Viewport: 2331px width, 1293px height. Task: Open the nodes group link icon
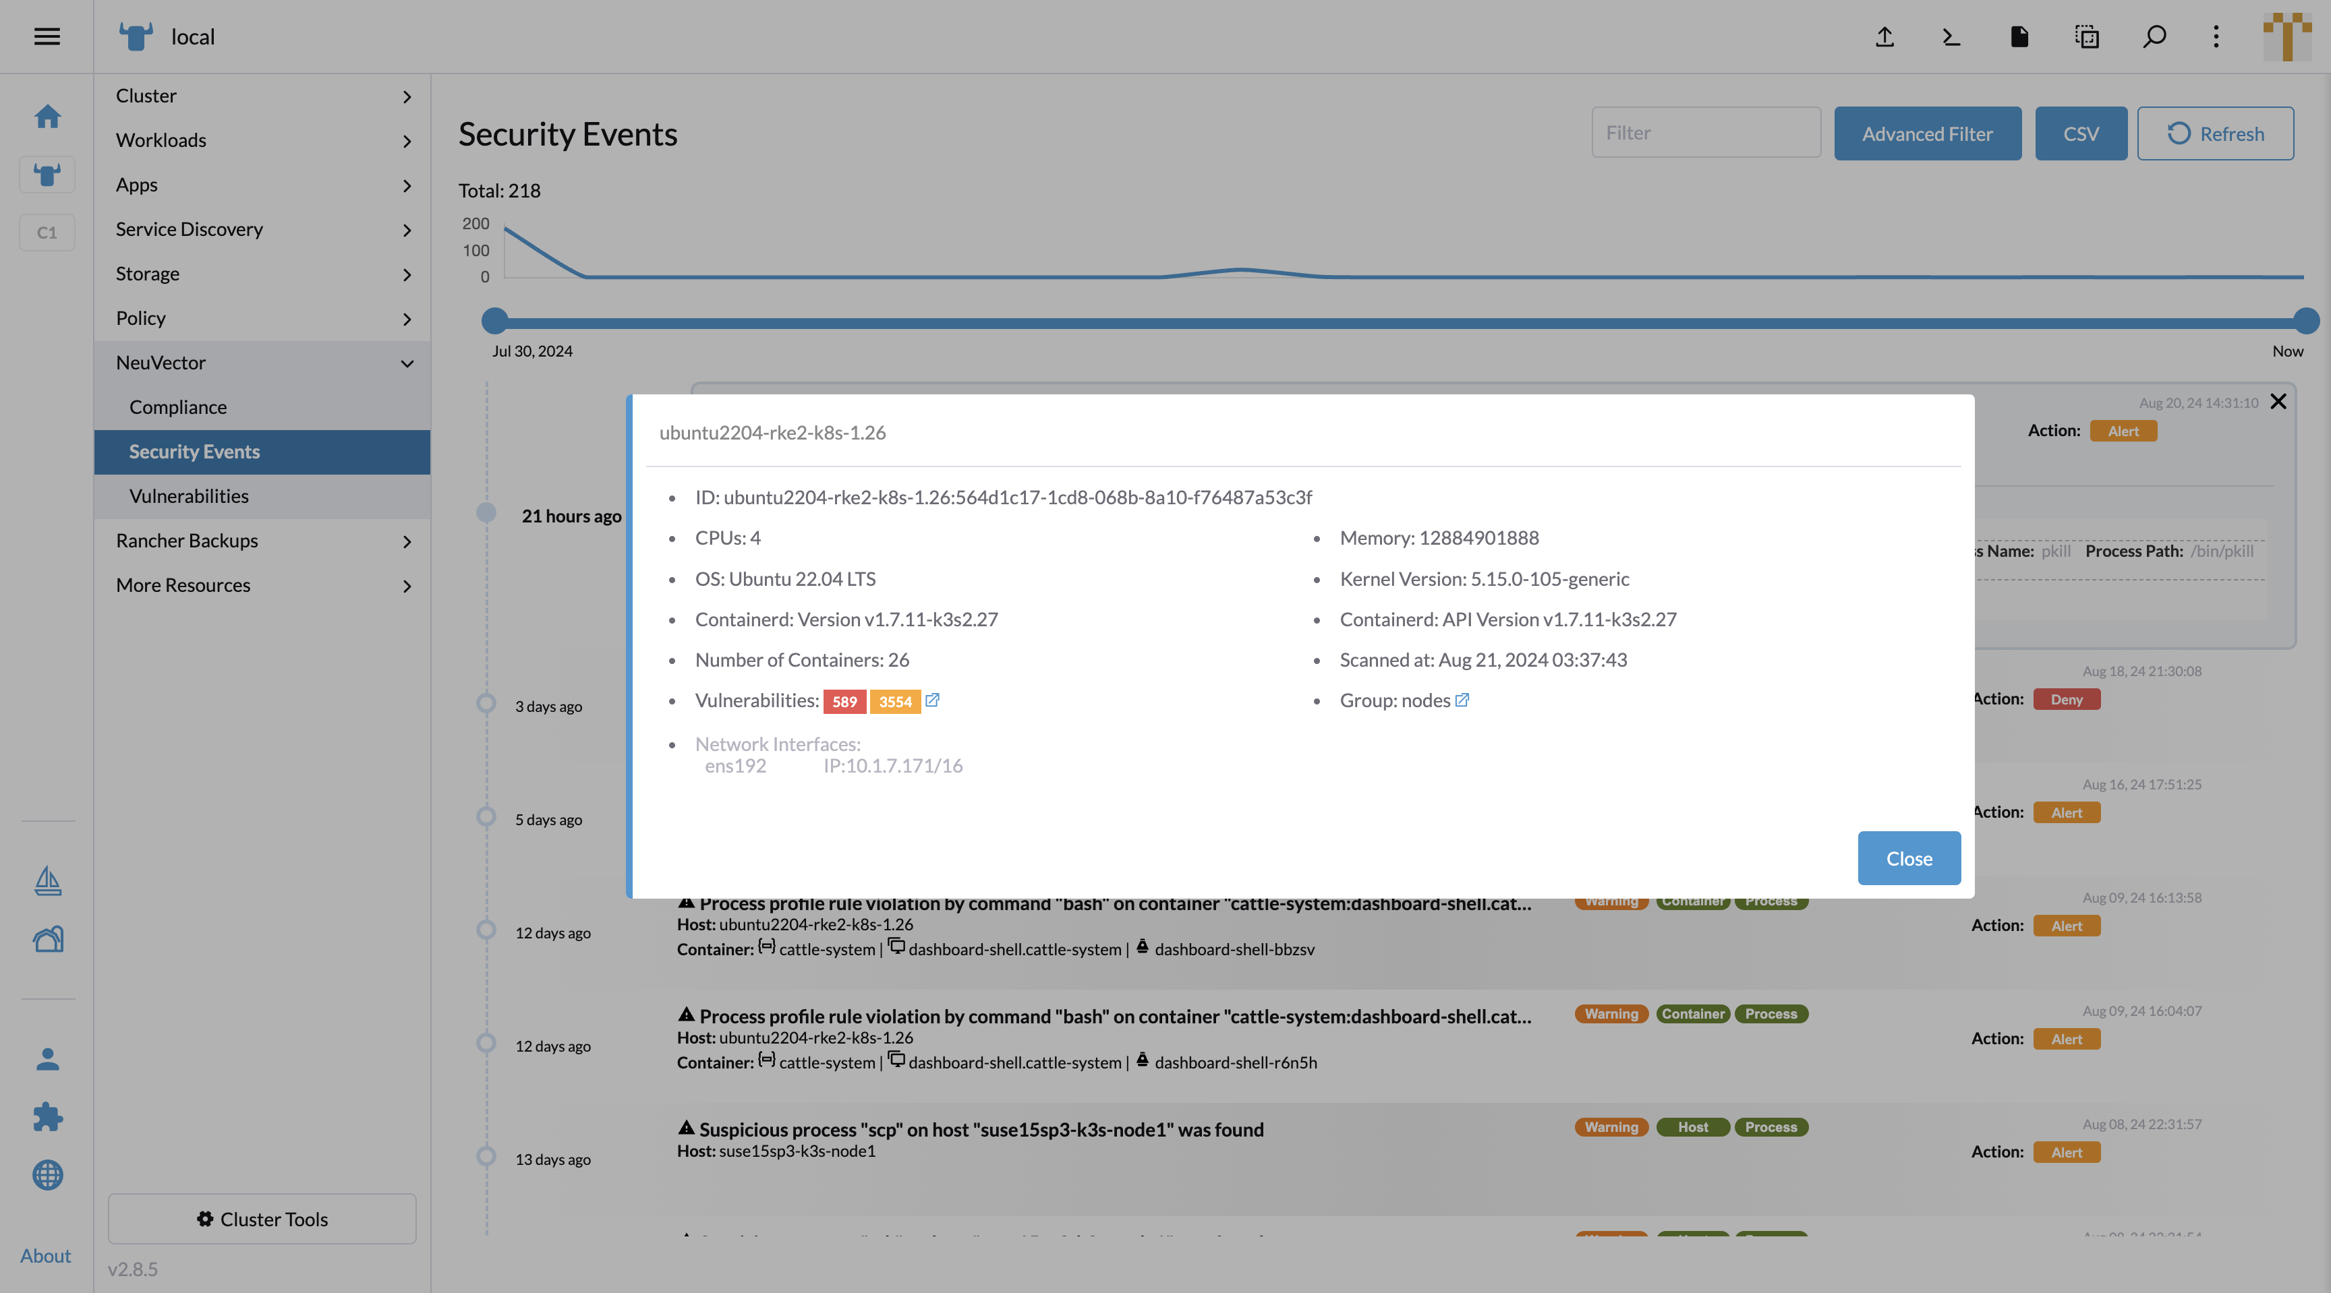[x=1462, y=700]
